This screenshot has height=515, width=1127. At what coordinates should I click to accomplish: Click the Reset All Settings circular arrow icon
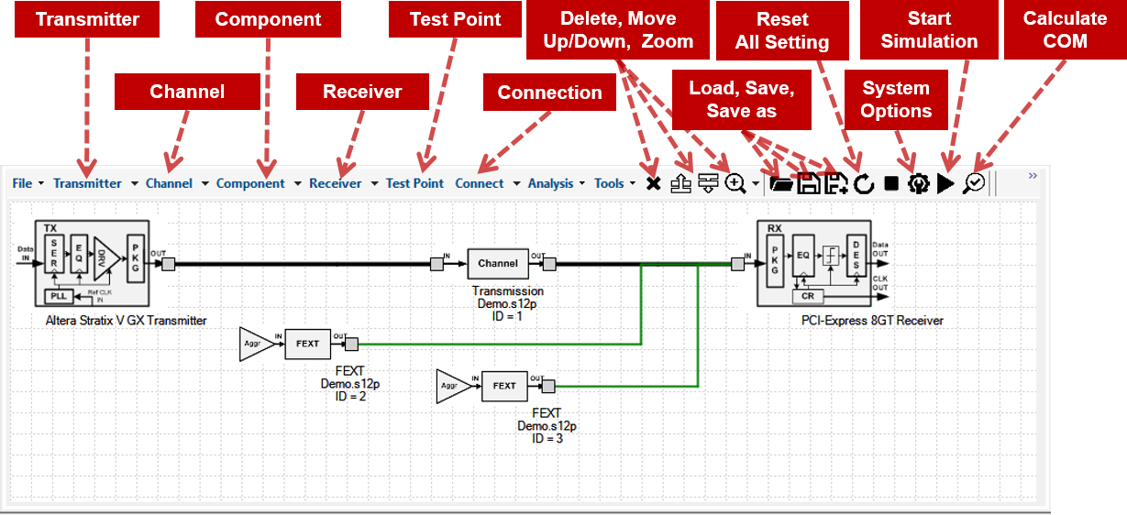point(864,183)
